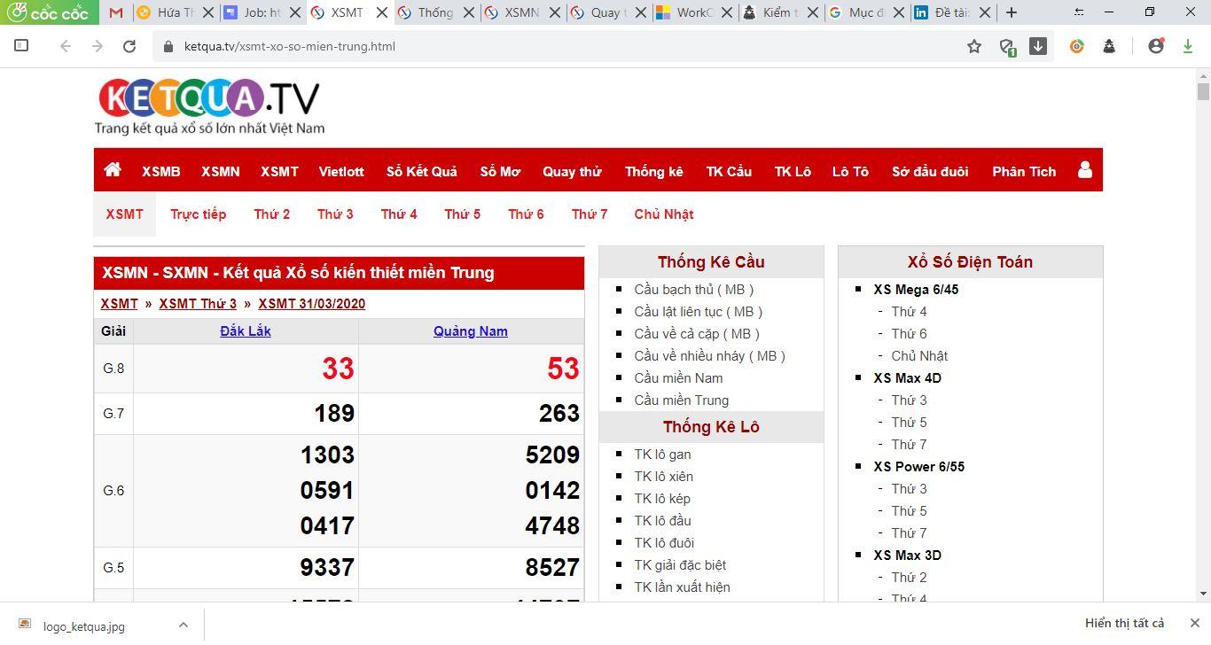The width and height of the screenshot is (1211, 645).
Task: Open the media download arrow tool
Action: coord(1038,46)
